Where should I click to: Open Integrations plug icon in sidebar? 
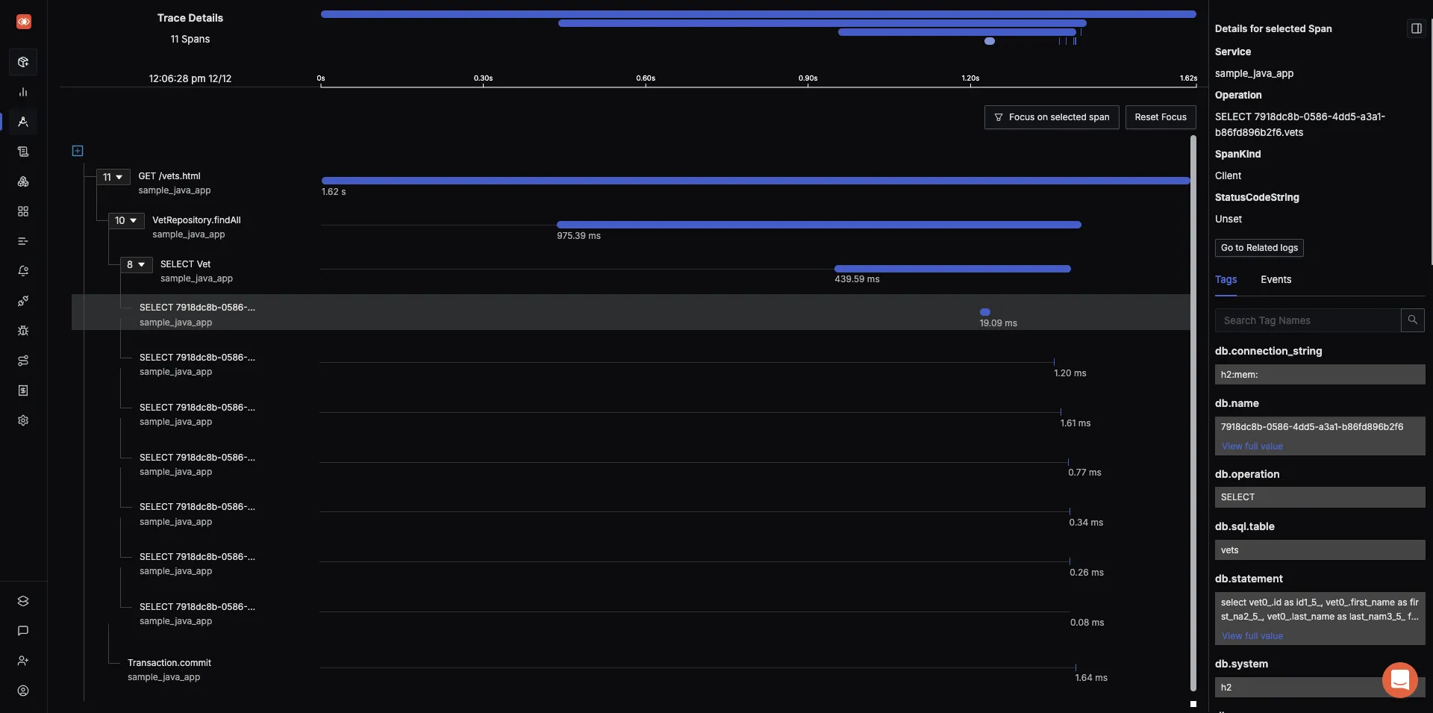[x=23, y=301]
